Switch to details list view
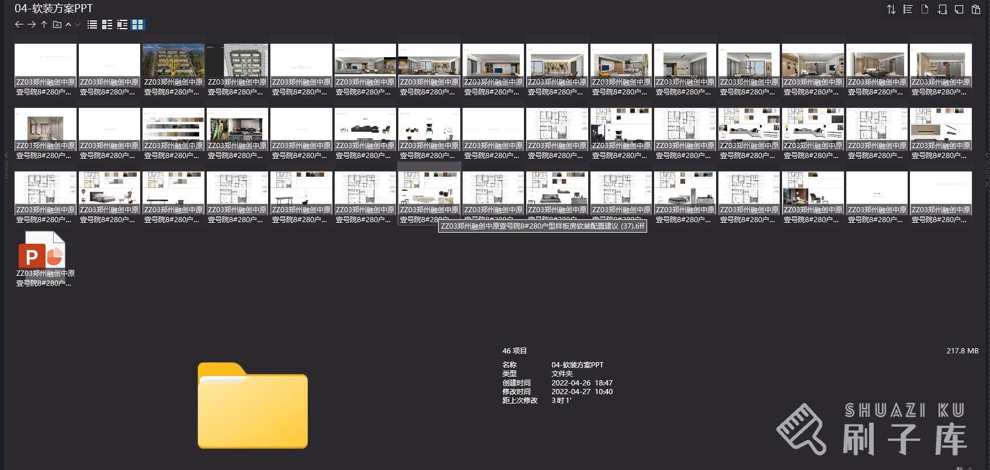 [107, 24]
